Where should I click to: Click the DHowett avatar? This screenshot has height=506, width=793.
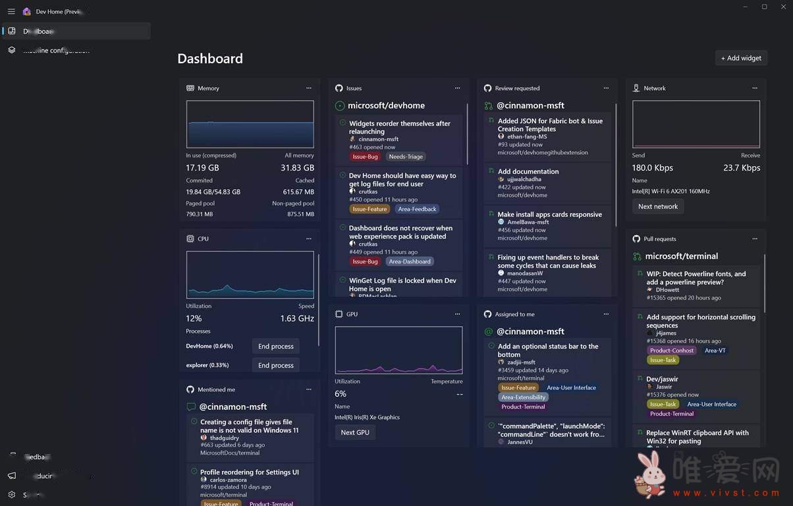pos(650,289)
